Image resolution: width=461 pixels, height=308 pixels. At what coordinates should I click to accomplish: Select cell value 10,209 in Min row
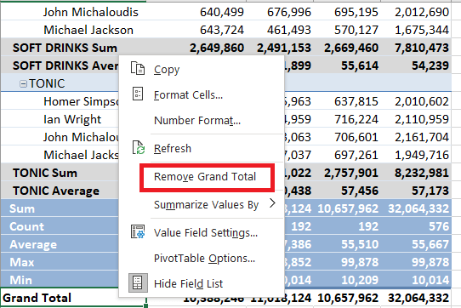coord(360,280)
